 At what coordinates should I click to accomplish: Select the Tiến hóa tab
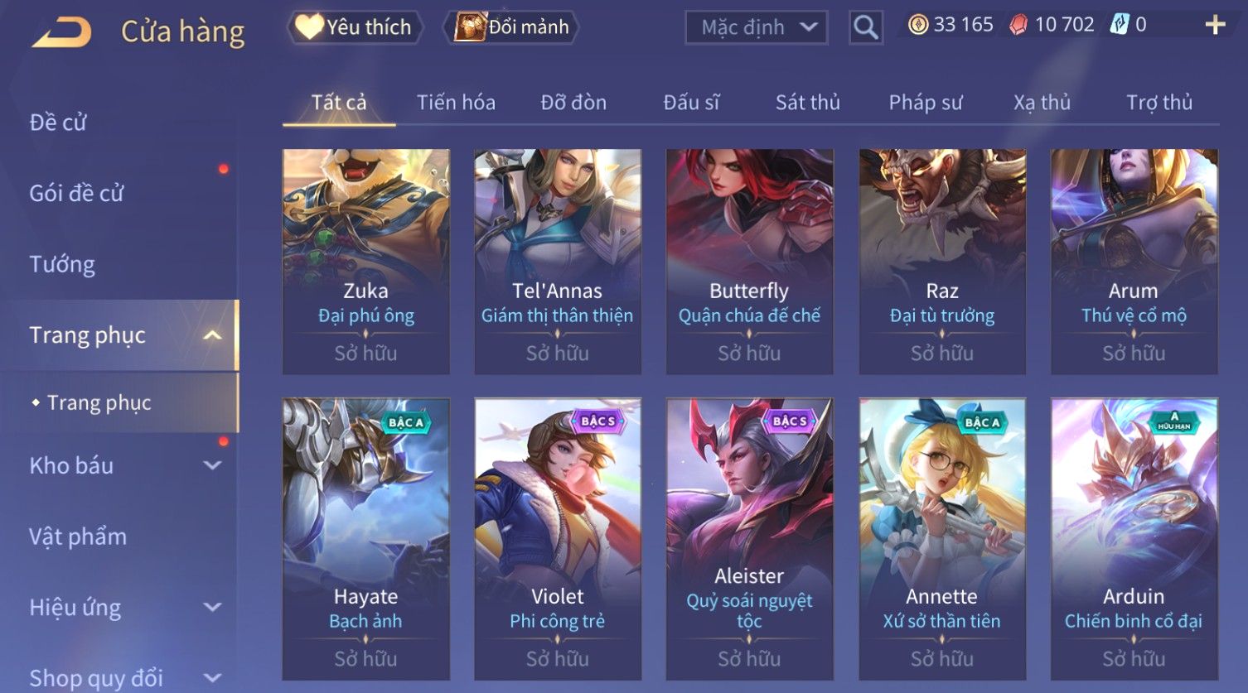(x=456, y=103)
